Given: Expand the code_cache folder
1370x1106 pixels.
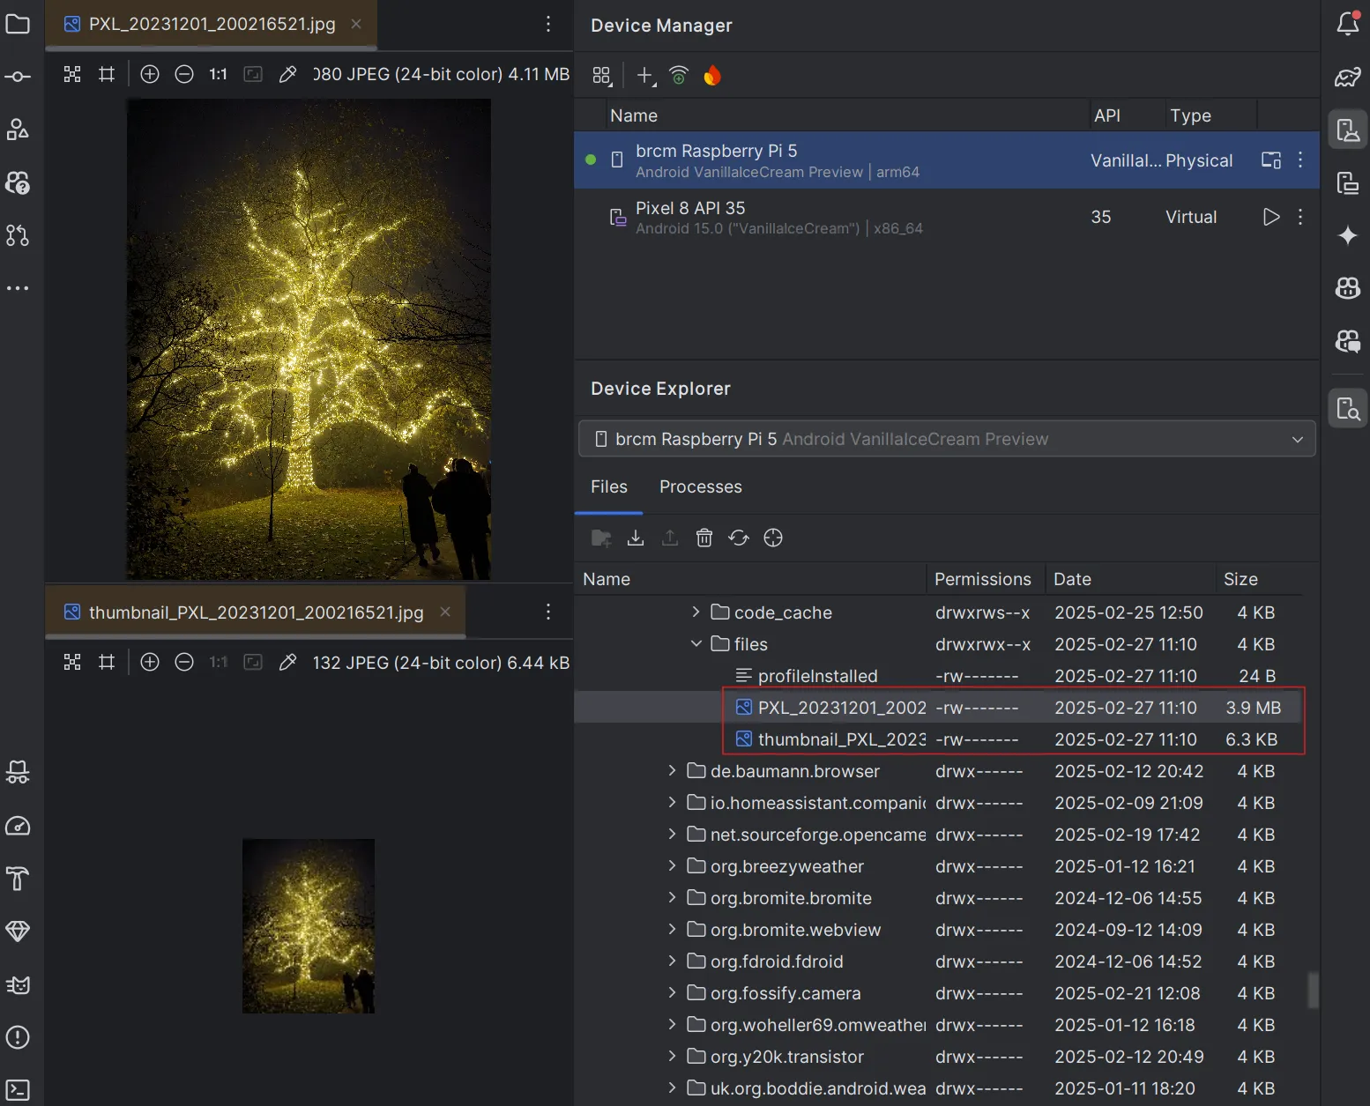Looking at the screenshot, I should coord(696,612).
